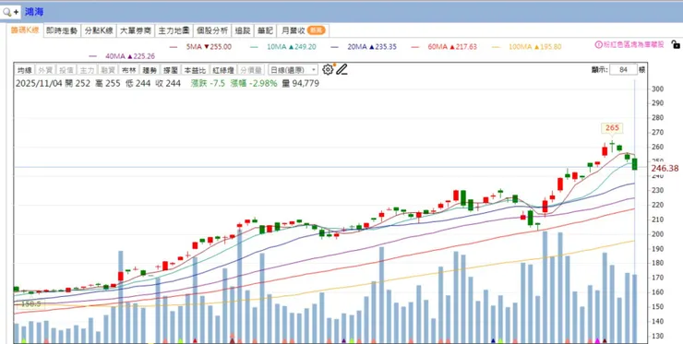Click the 粉紅色區塊為庫藏股 notice text
This screenshot has width=683, height=344.
coord(634,44)
